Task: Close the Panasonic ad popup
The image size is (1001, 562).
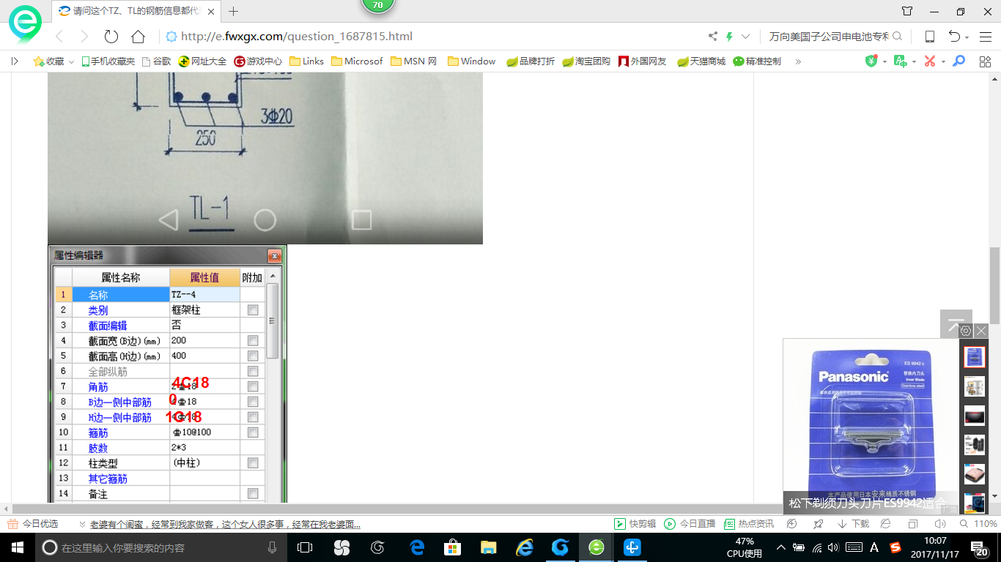Action: click(x=982, y=331)
